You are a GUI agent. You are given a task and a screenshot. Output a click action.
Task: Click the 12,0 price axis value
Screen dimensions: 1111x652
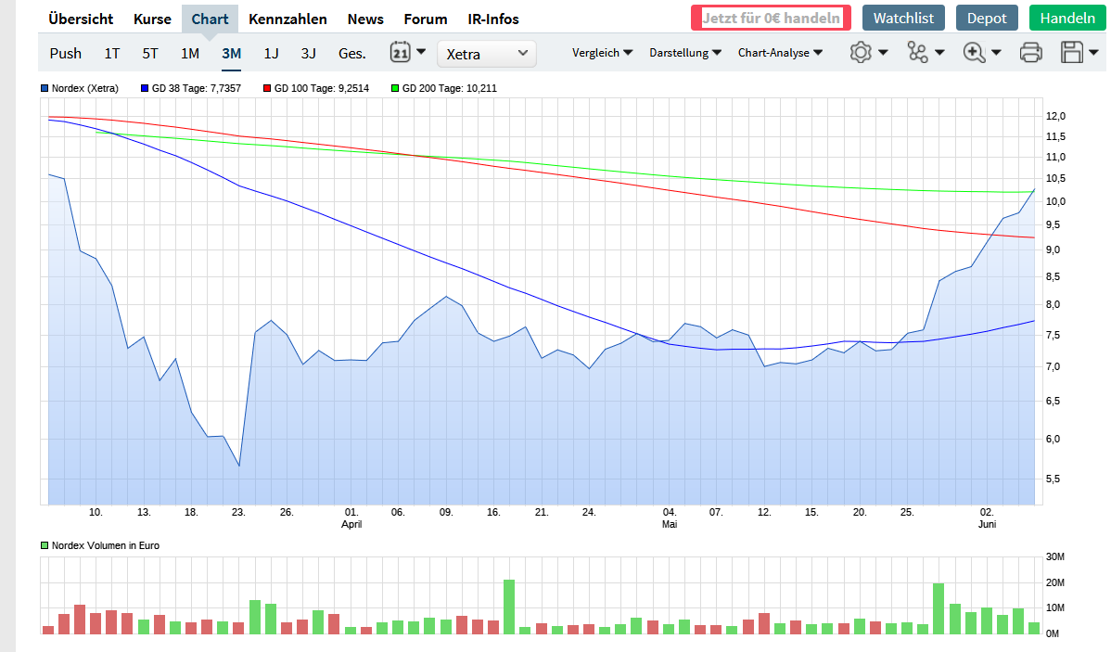coord(1055,116)
